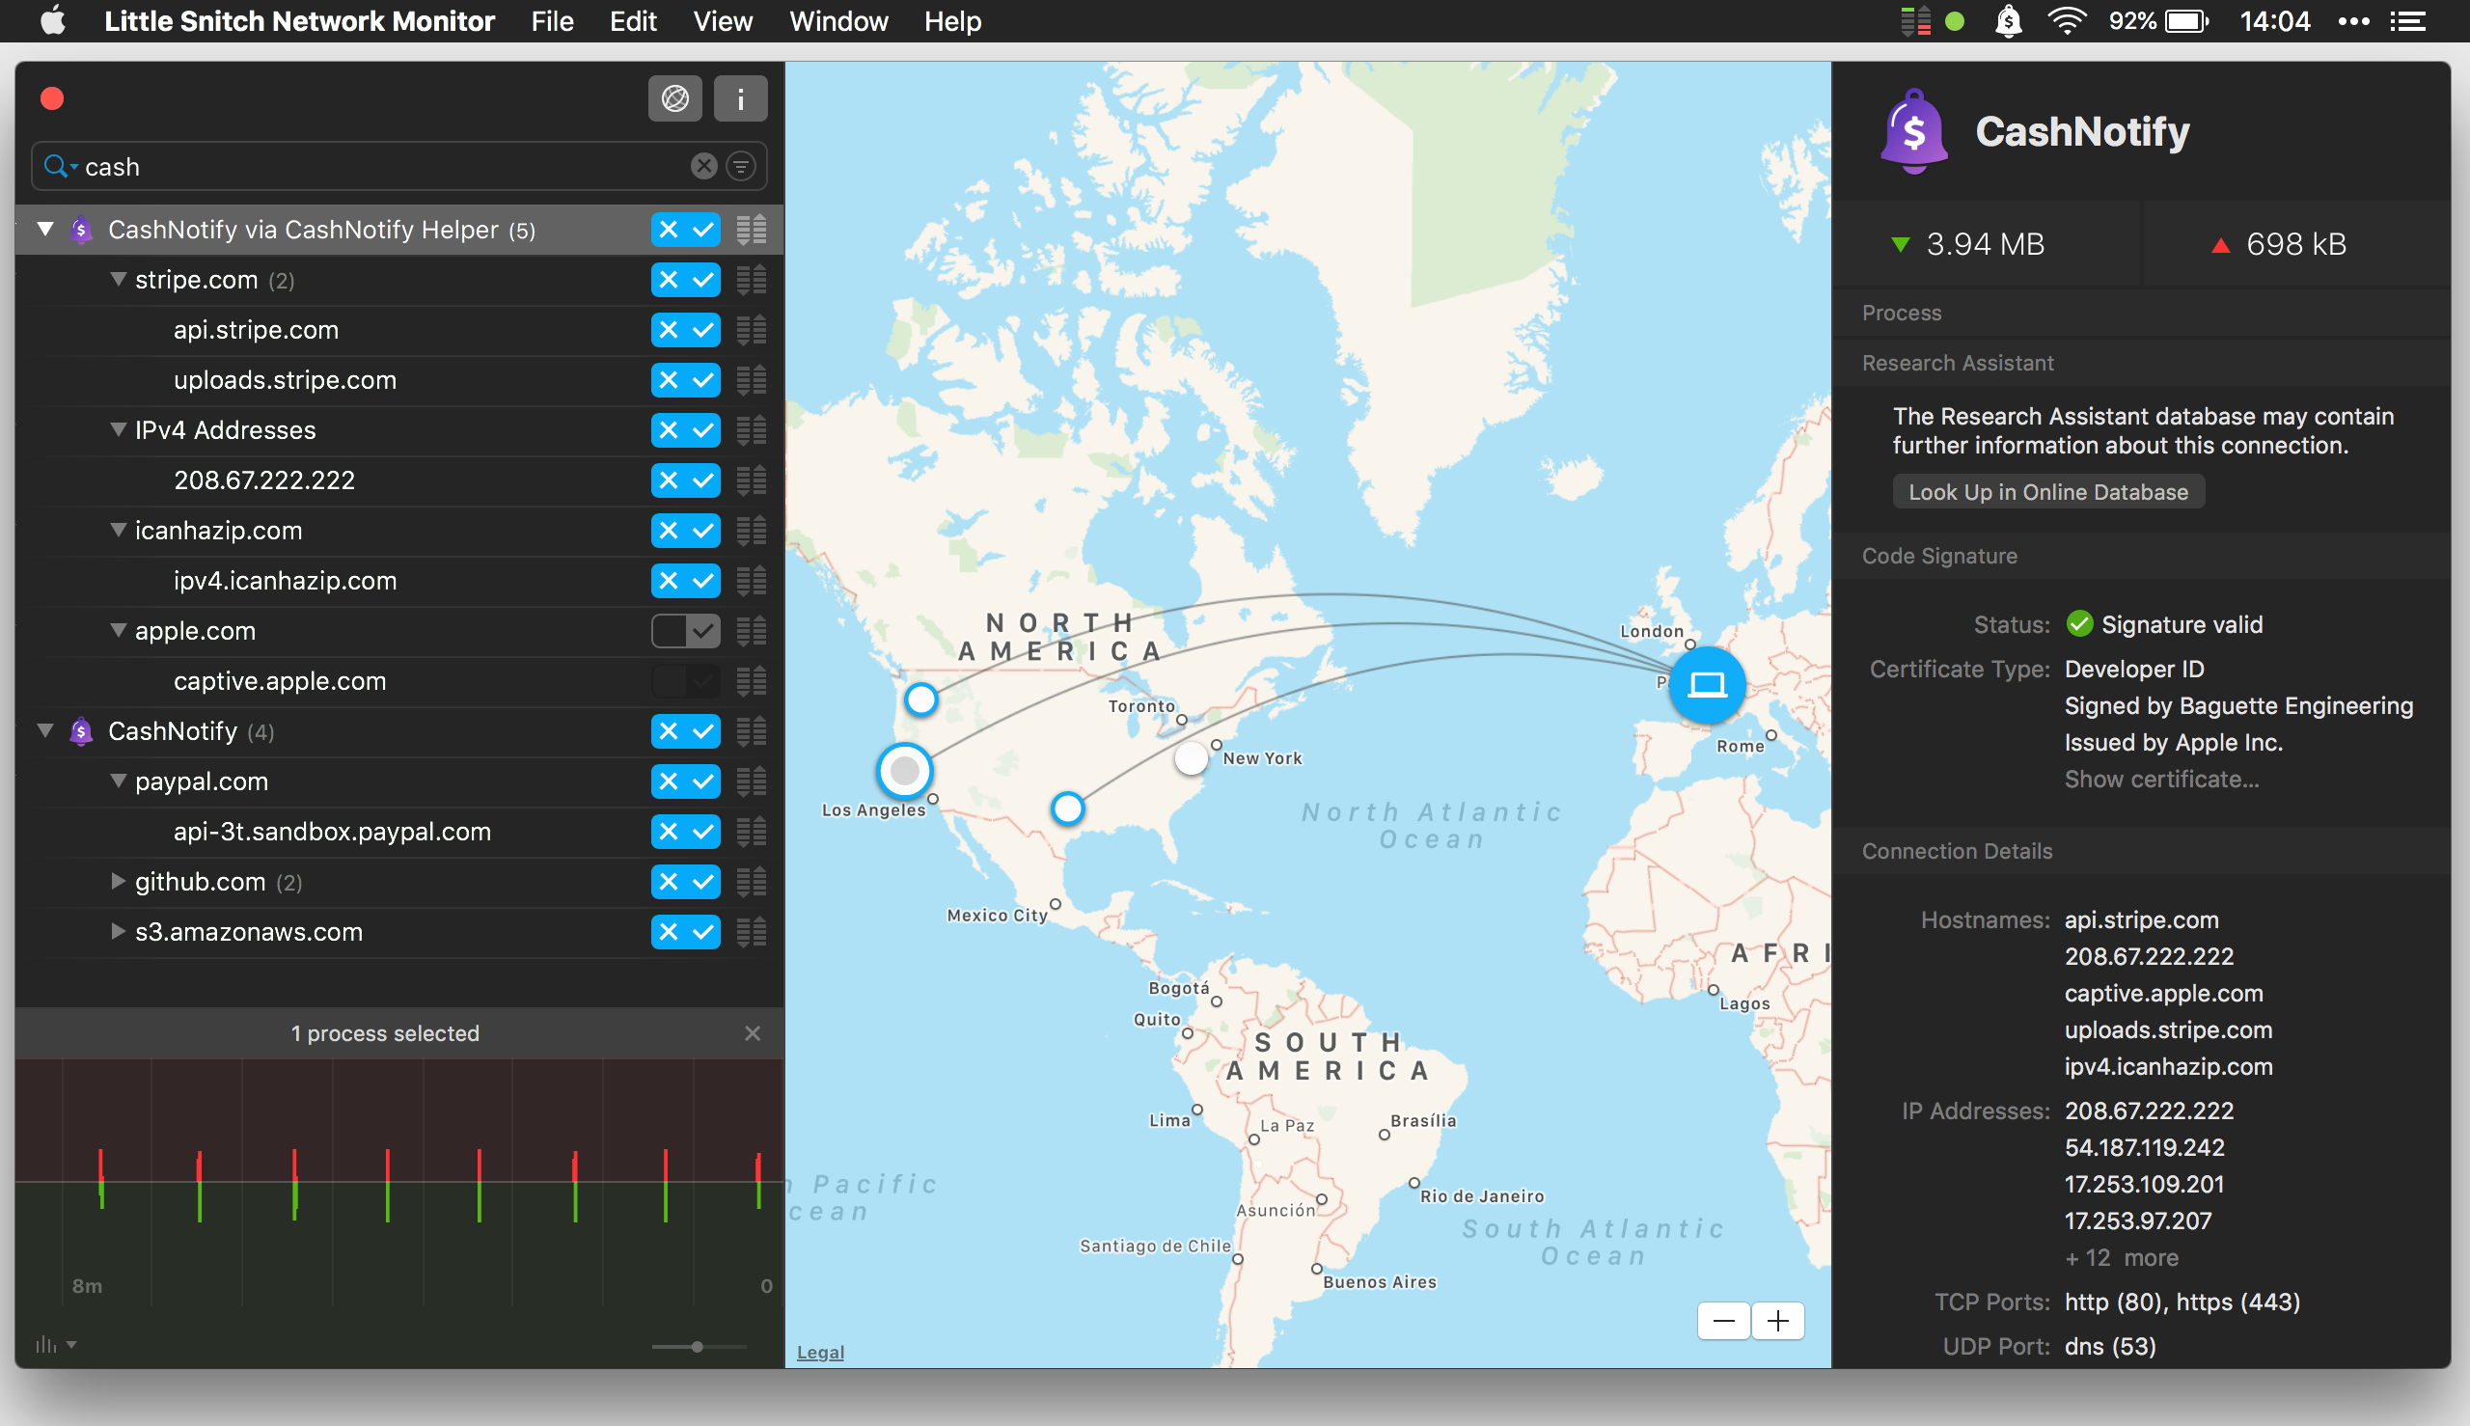Show traffic meter for paypal.com row

coord(752,782)
